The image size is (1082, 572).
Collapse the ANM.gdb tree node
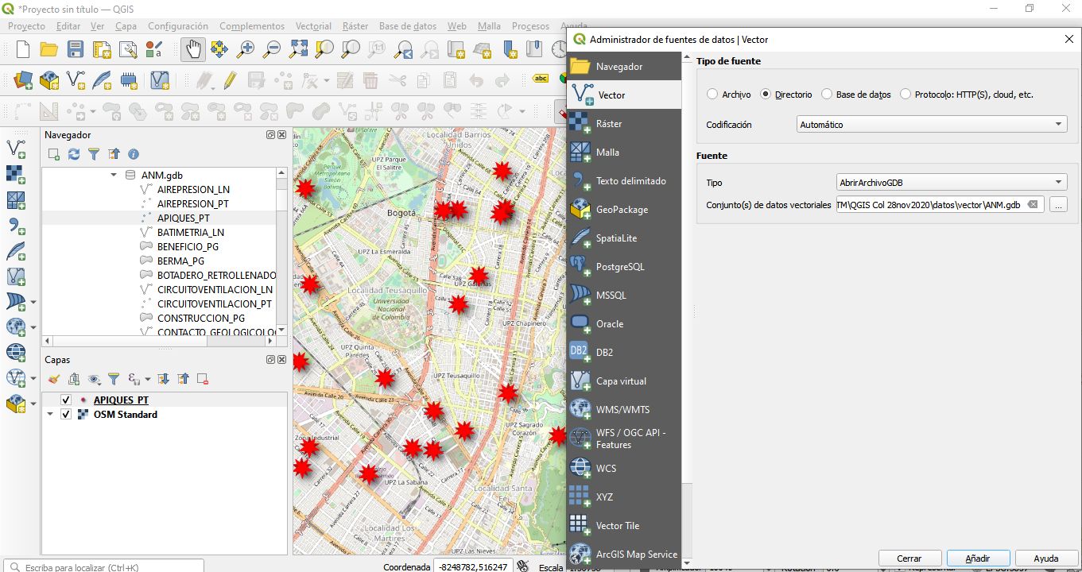(114, 175)
